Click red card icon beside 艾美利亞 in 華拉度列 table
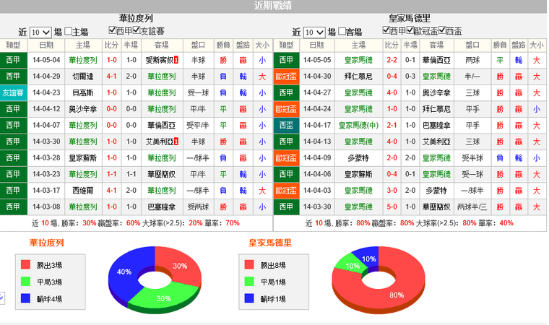Screen dimensions: 549x325 point(176,142)
